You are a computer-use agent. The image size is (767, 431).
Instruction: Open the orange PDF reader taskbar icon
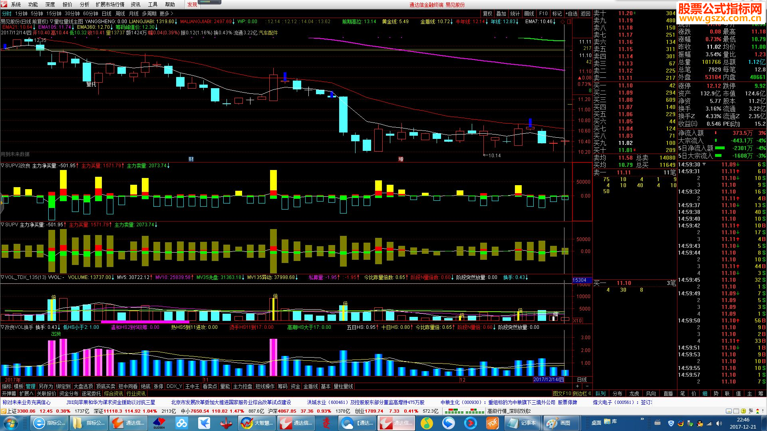(493, 423)
